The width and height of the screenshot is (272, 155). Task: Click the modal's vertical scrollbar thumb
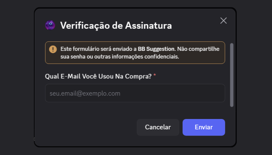[231, 75]
